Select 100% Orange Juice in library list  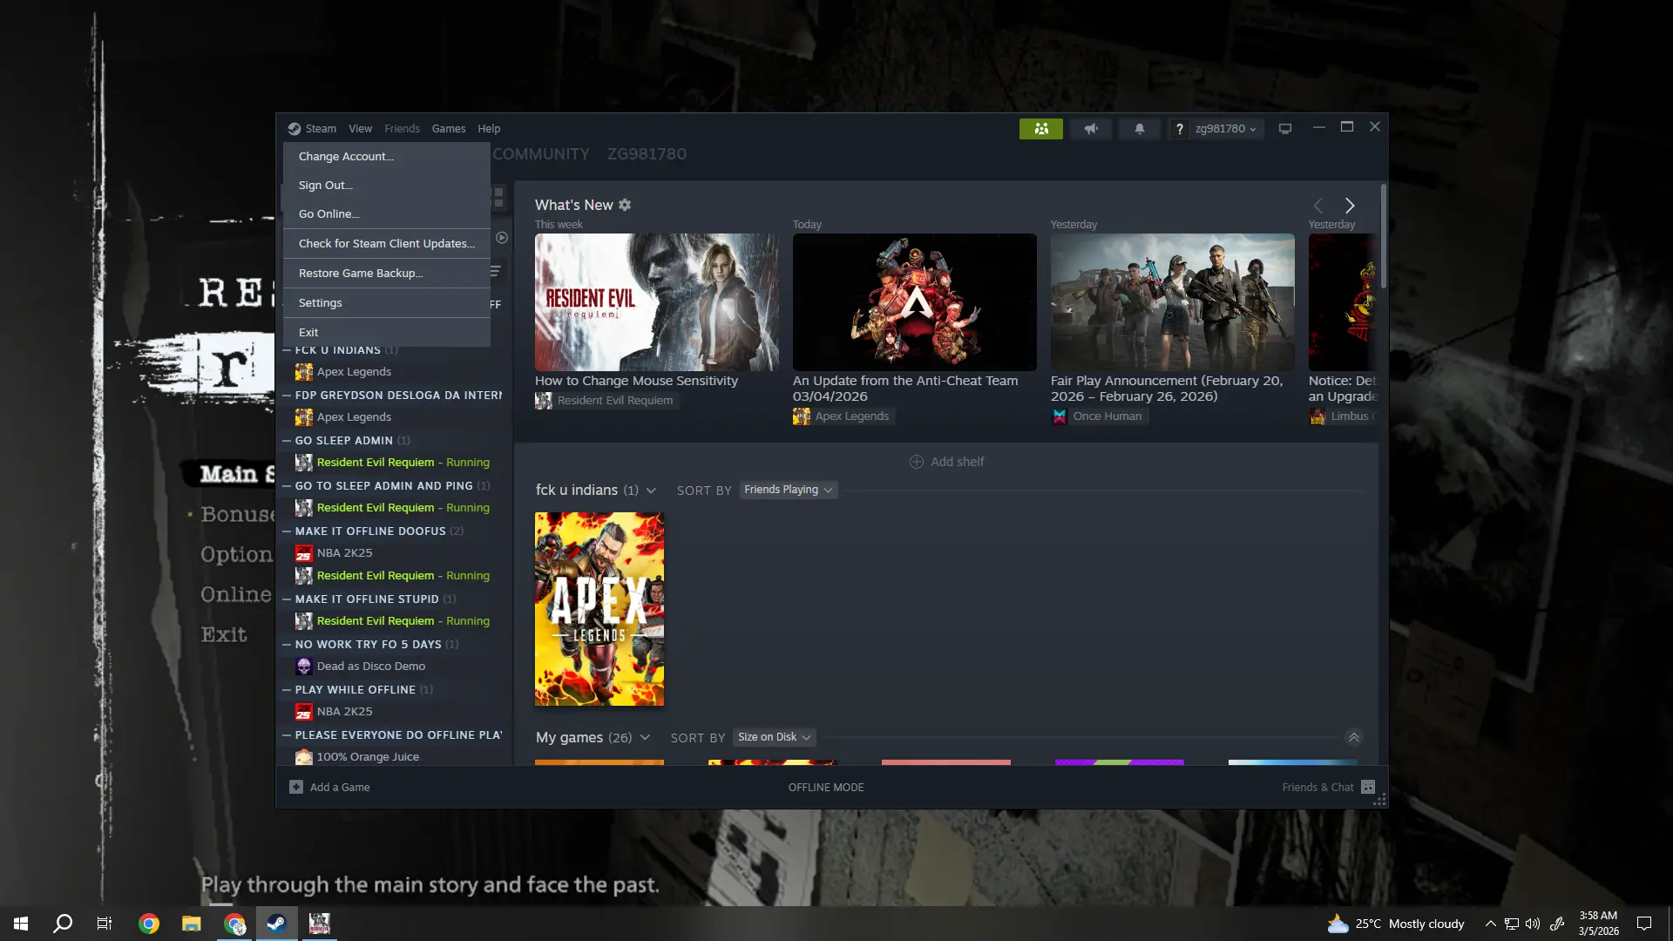click(368, 757)
